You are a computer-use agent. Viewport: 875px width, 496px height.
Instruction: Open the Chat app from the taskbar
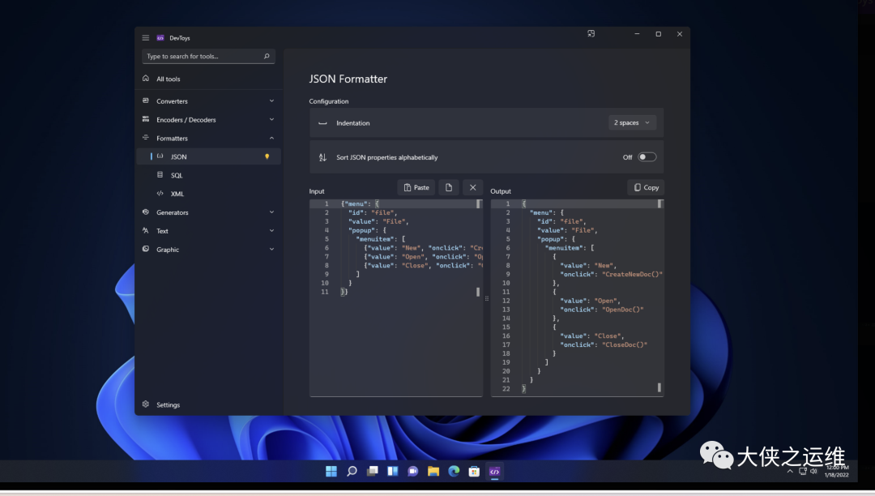[413, 472]
